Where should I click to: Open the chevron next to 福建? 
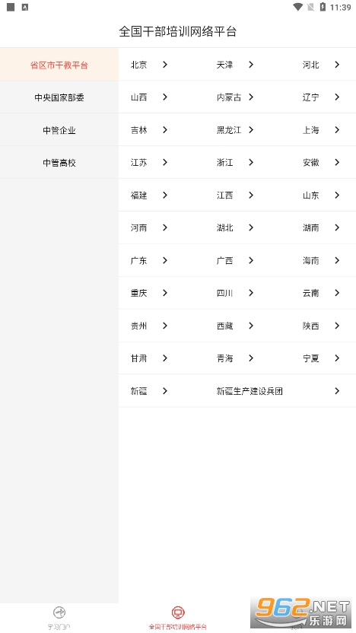pyautogui.click(x=164, y=195)
